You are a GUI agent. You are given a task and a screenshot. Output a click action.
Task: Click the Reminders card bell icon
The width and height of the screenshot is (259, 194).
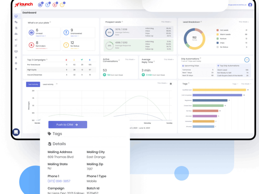[x=31, y=45]
